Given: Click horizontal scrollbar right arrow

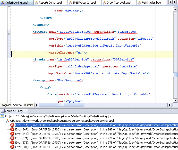Looking at the screenshot, I should point(169,105).
